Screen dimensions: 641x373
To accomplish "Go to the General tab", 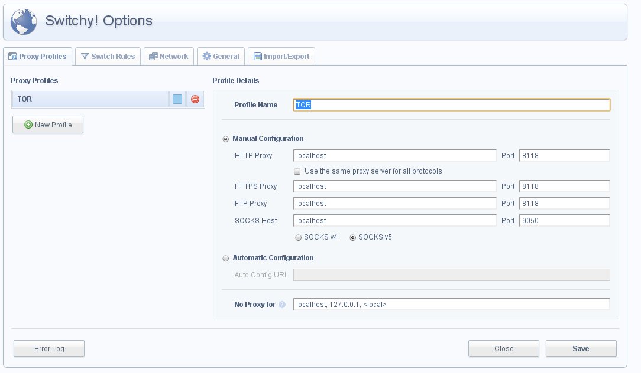I will pyautogui.click(x=221, y=56).
